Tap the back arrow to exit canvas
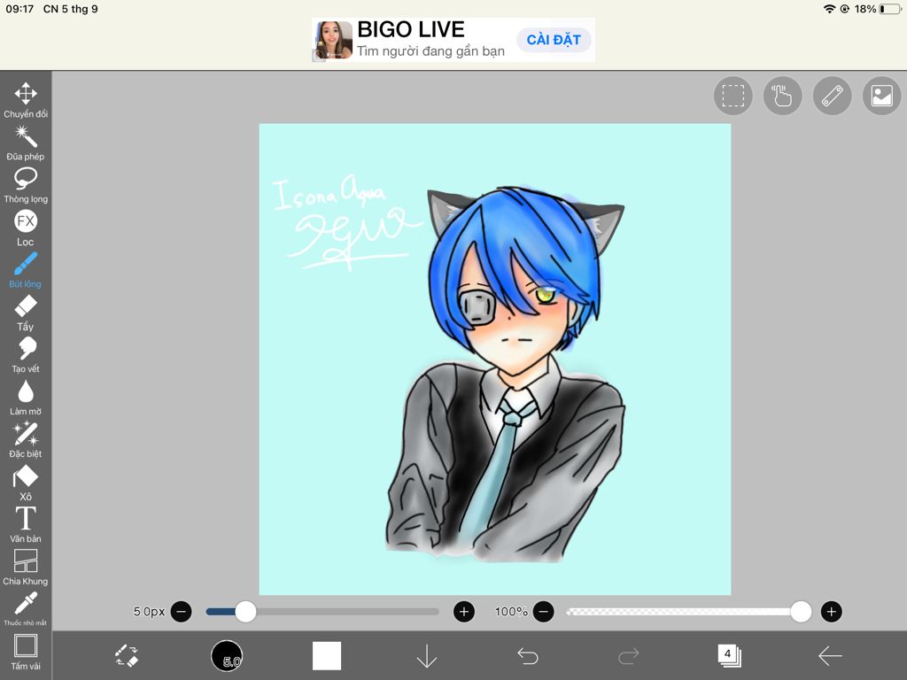 [x=830, y=656]
